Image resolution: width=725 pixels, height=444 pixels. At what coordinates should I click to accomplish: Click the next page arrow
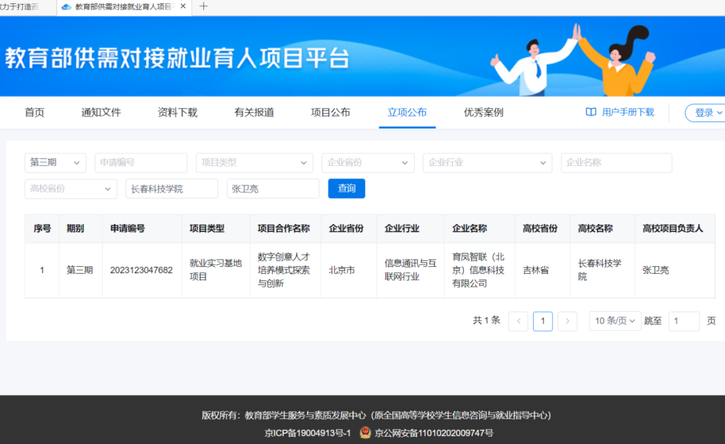[567, 321]
